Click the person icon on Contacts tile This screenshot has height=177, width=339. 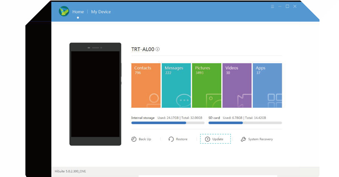(x=154, y=100)
